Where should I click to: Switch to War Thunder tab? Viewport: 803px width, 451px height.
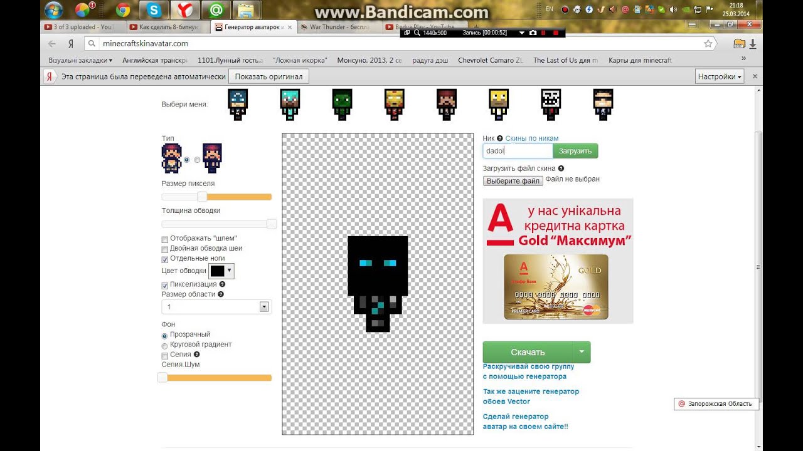(x=338, y=27)
